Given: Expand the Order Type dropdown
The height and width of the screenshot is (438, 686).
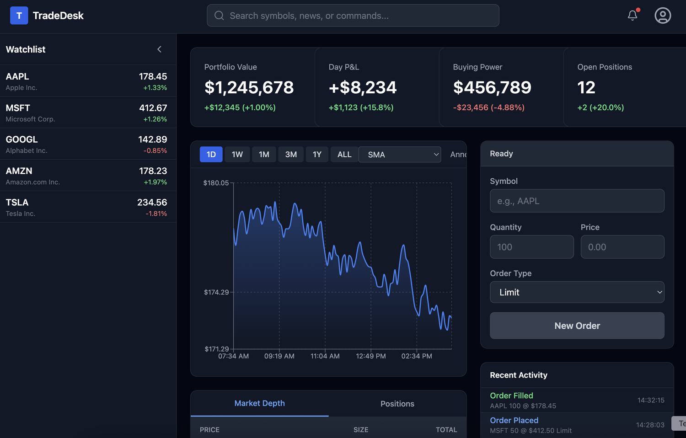Looking at the screenshot, I should [x=577, y=292].
